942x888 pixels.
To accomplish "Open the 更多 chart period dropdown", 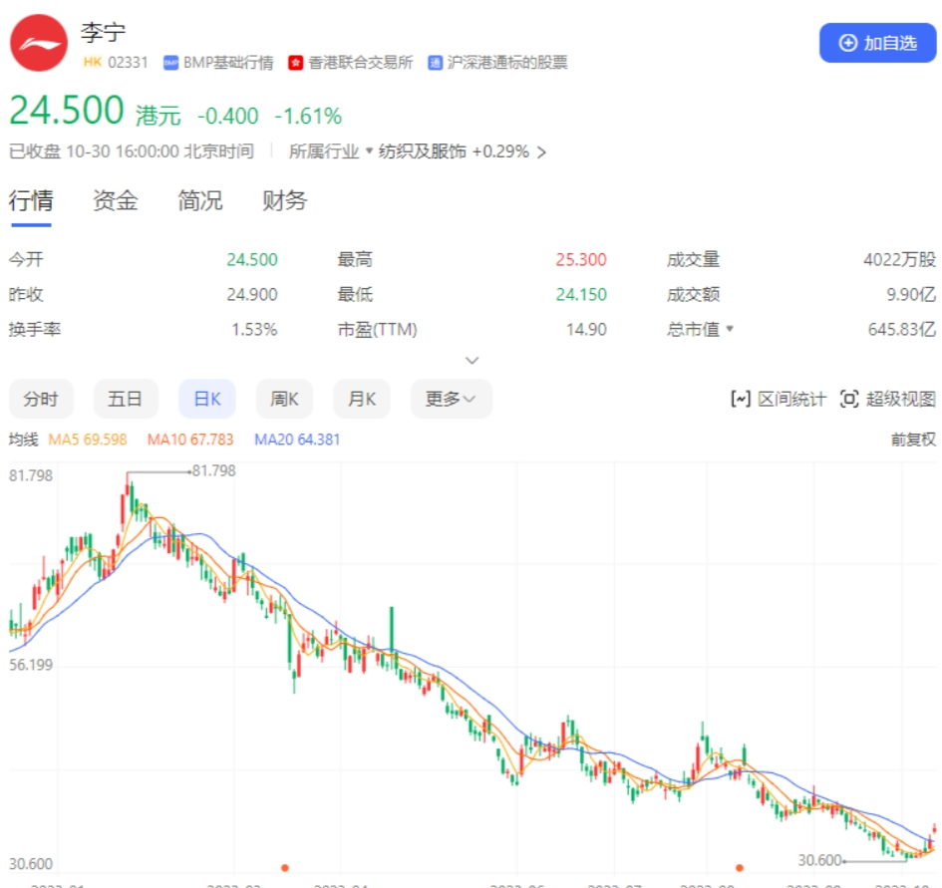I will point(452,399).
